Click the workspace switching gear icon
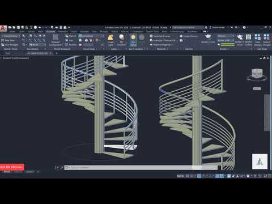The image size is (272, 204). 248,176
